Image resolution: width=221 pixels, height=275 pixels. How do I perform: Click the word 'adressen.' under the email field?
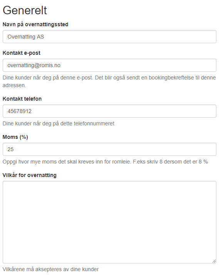[14, 85]
